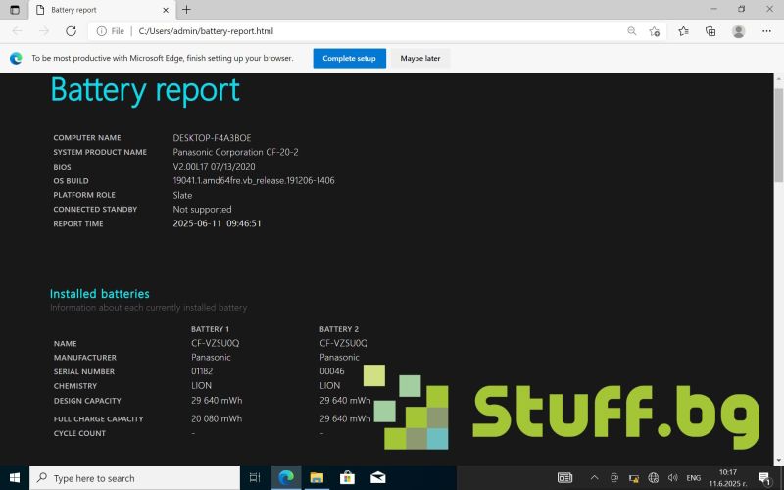Click Complete setup button
Screen dimensions: 784x490
(349, 59)
